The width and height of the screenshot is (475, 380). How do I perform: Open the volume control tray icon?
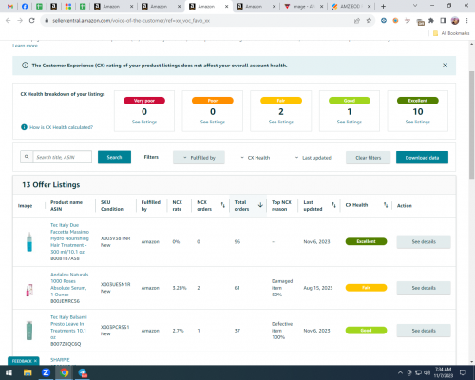pos(427,372)
